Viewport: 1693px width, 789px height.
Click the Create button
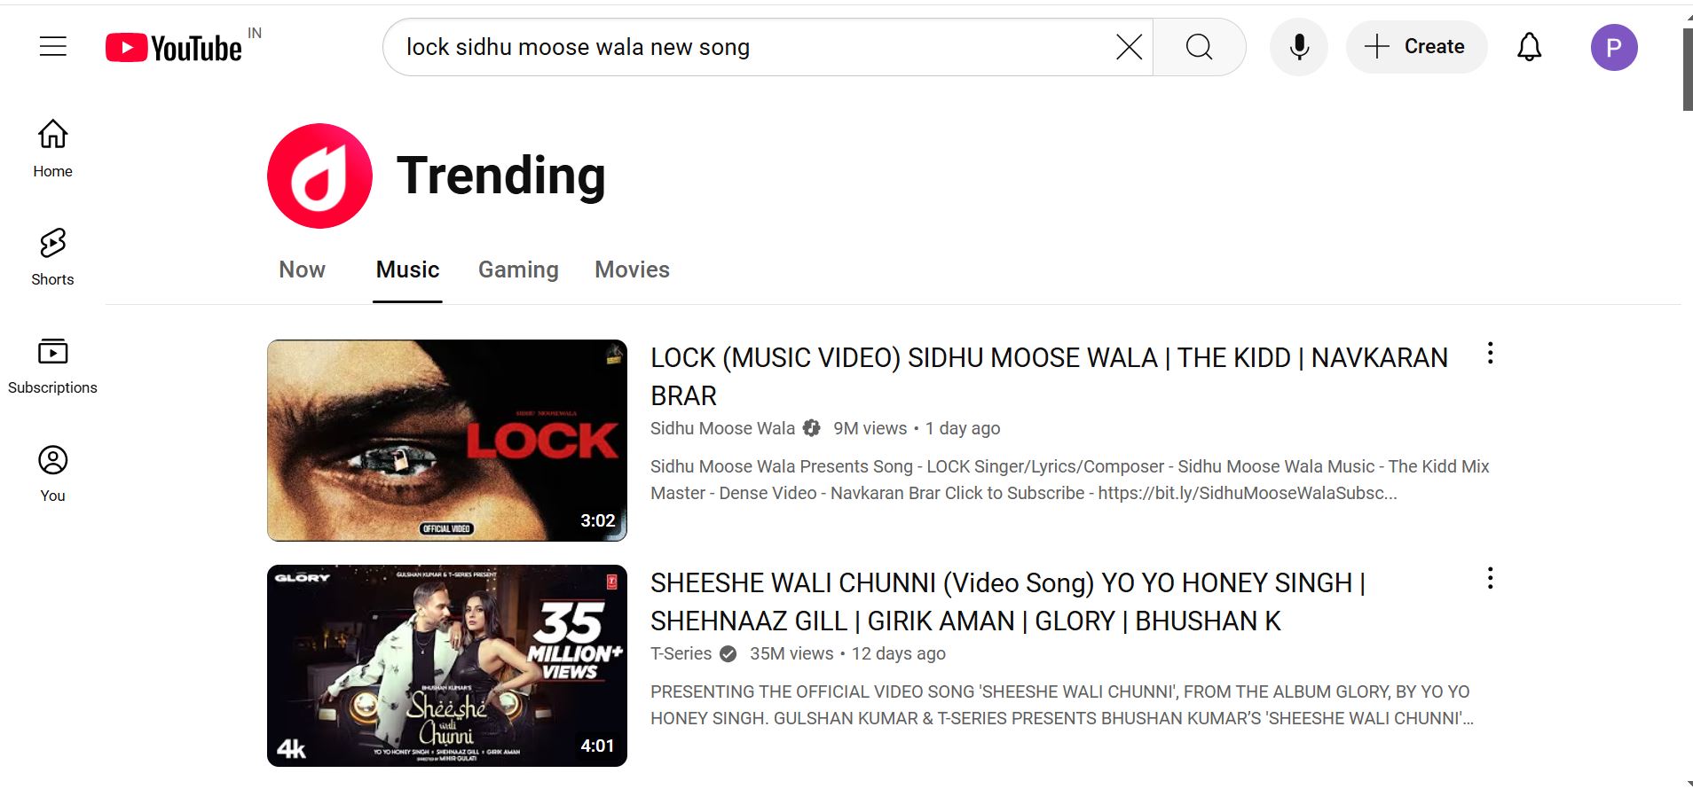click(1416, 47)
